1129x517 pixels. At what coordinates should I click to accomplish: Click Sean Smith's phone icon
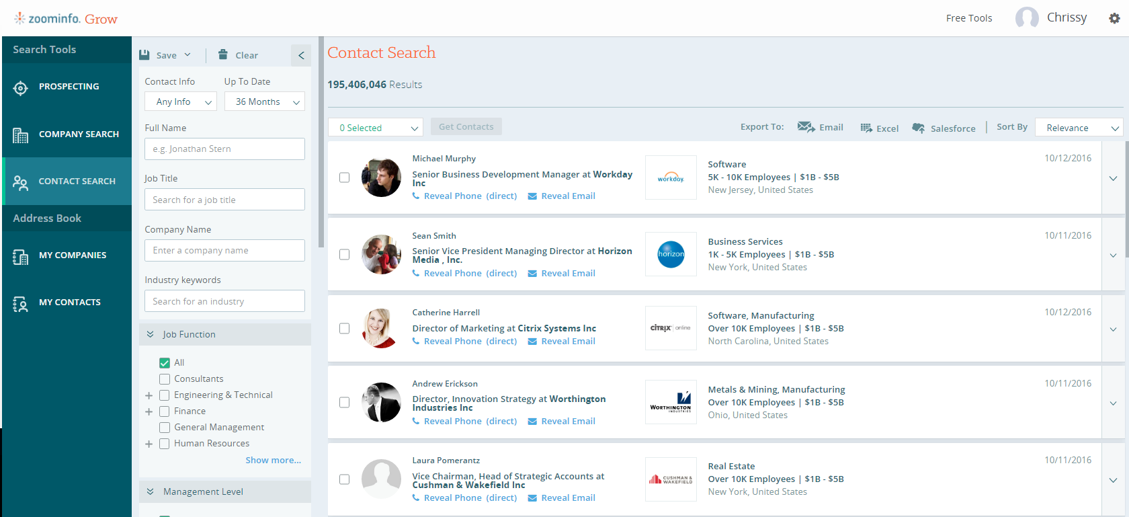point(416,274)
